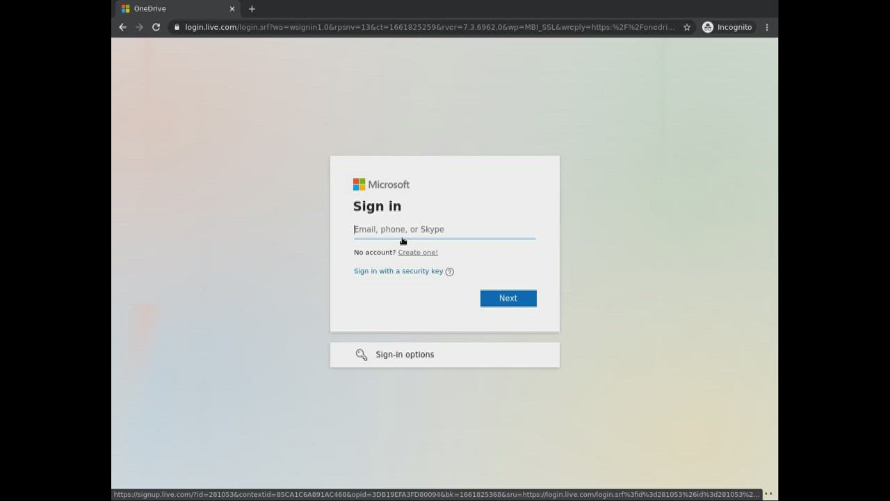Click the address bar URL
The height and width of the screenshot is (501, 890).
pyautogui.click(x=430, y=27)
